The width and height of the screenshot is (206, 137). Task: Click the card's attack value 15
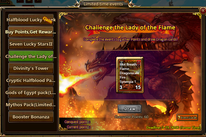138,87
